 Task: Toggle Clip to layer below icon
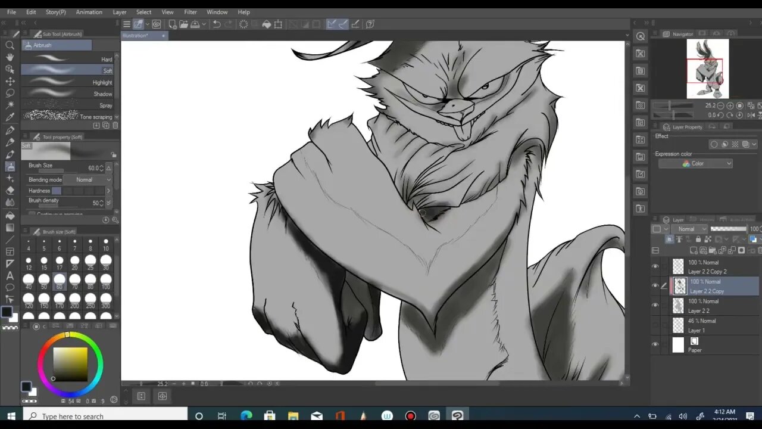(670, 239)
